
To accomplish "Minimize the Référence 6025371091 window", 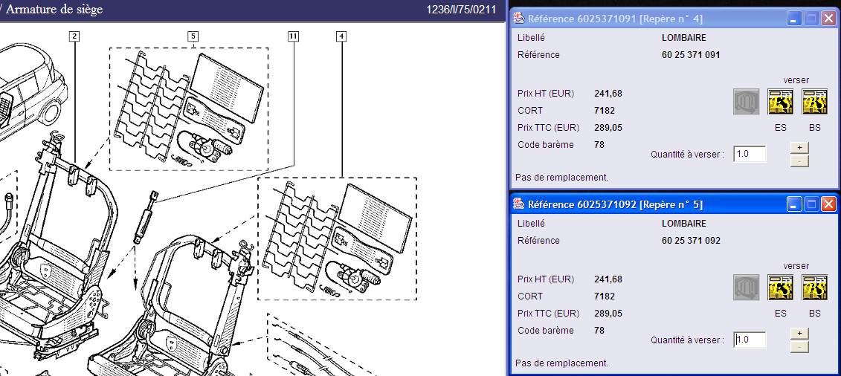I will click(x=795, y=19).
